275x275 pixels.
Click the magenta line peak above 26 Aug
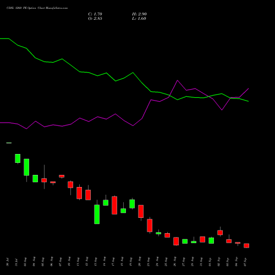coord(178,80)
